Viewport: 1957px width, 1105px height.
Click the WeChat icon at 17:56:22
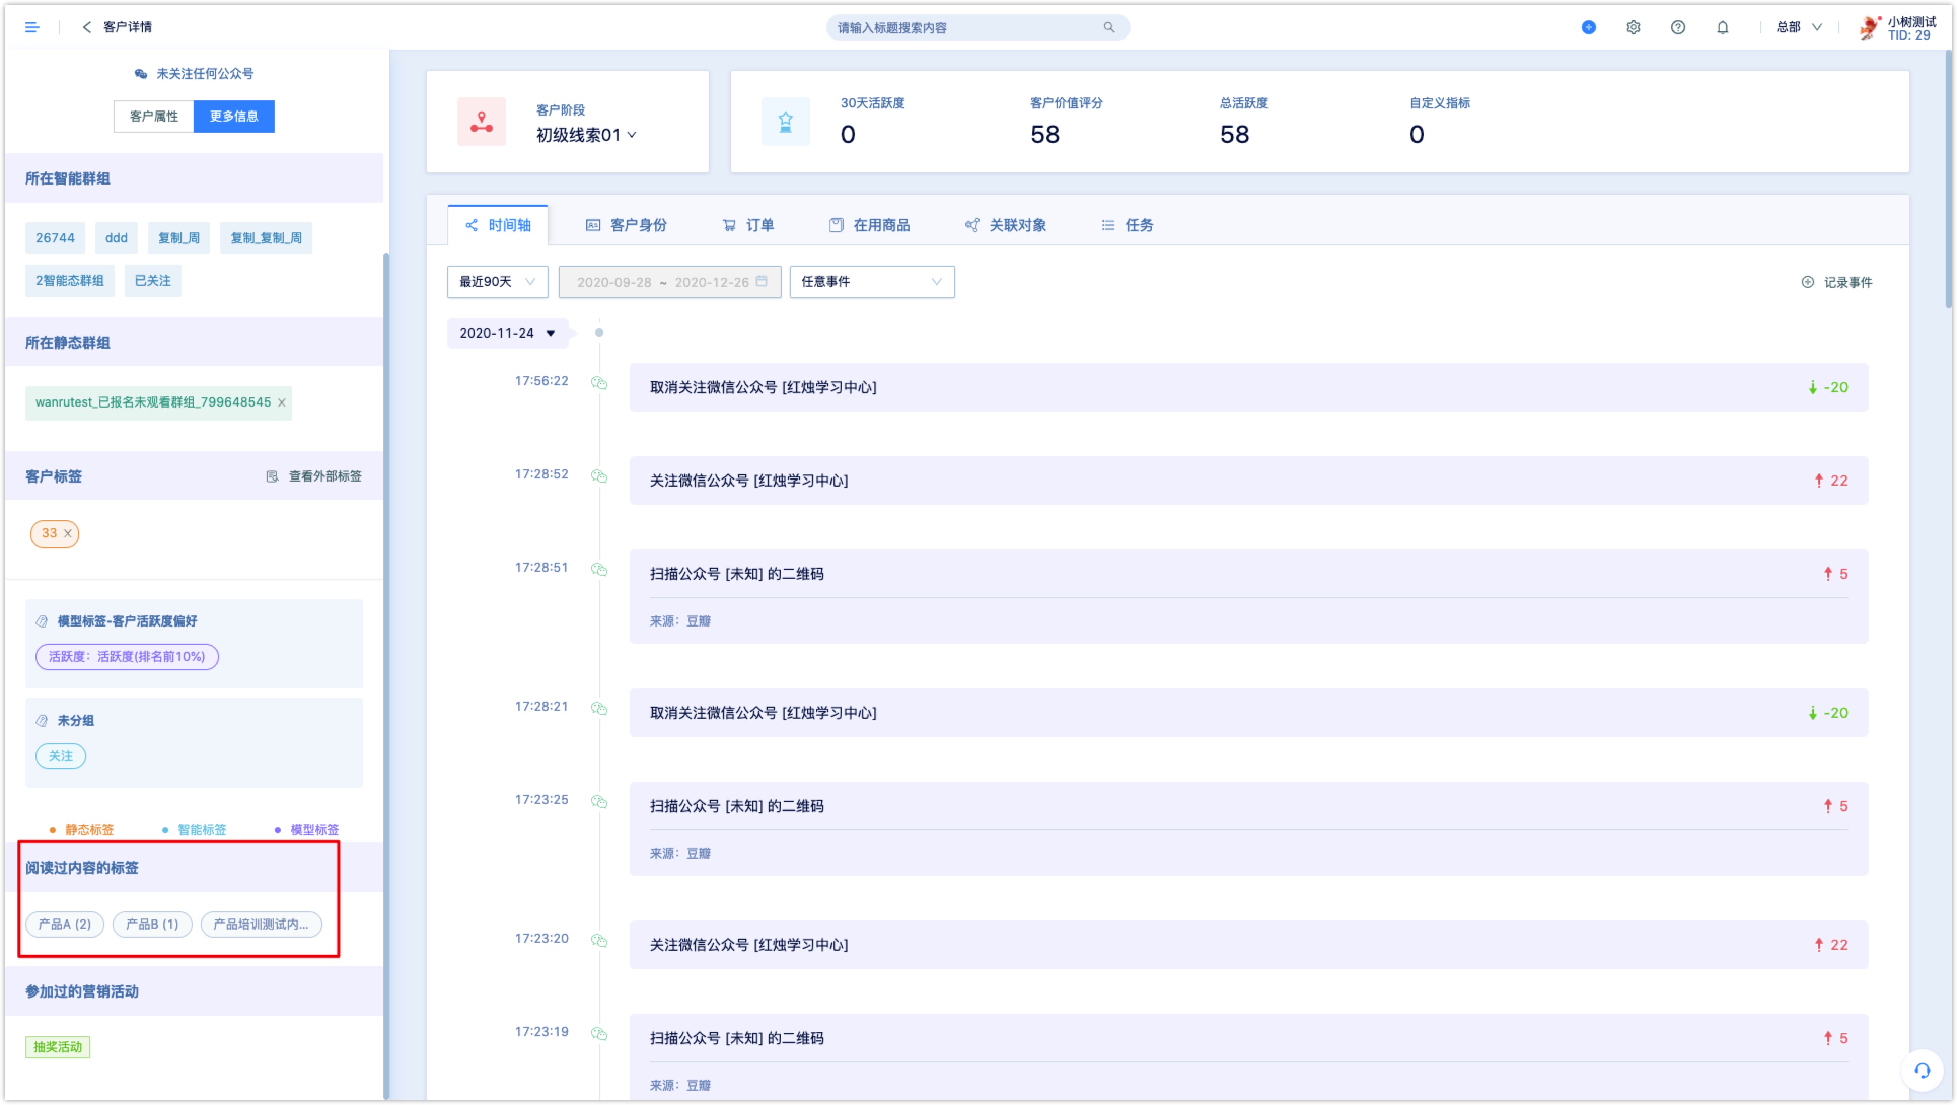[599, 383]
